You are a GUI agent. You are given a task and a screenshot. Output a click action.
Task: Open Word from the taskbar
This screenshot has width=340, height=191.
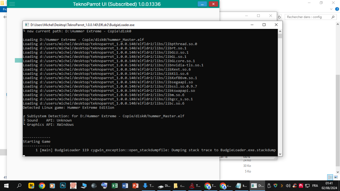point(125,186)
